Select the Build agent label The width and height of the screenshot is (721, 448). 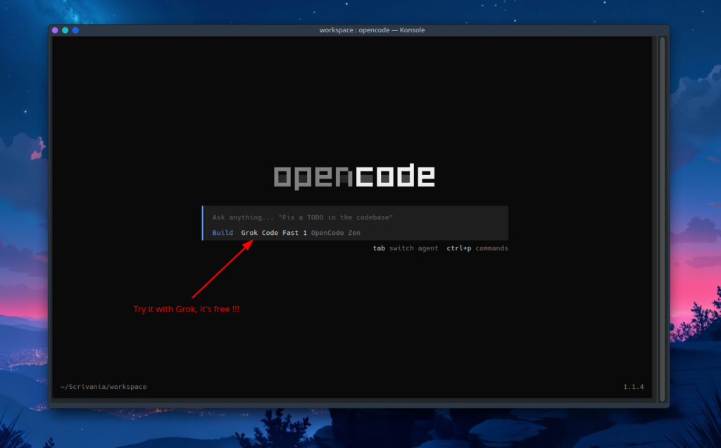click(222, 233)
